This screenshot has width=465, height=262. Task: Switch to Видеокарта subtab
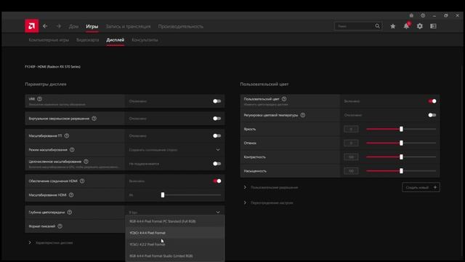tap(87, 40)
